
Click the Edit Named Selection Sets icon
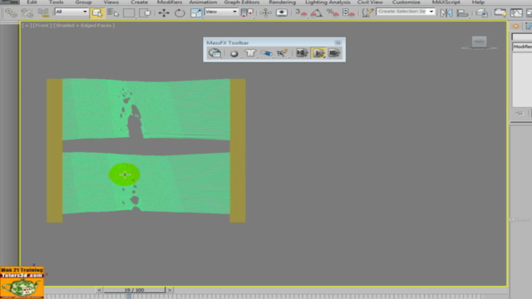click(x=367, y=13)
